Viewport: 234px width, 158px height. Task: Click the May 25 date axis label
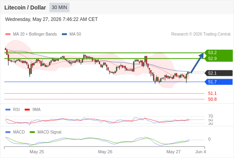tap(37, 152)
